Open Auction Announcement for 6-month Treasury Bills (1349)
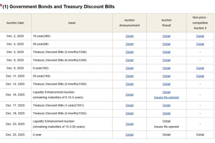Screen dimensions: 215x143 coord(129,60)
